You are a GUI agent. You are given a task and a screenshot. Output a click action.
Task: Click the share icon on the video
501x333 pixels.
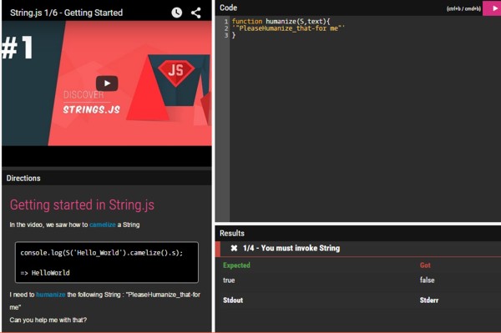196,13
